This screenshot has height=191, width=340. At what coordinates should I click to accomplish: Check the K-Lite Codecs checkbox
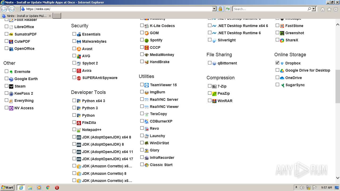pos(142,25)
